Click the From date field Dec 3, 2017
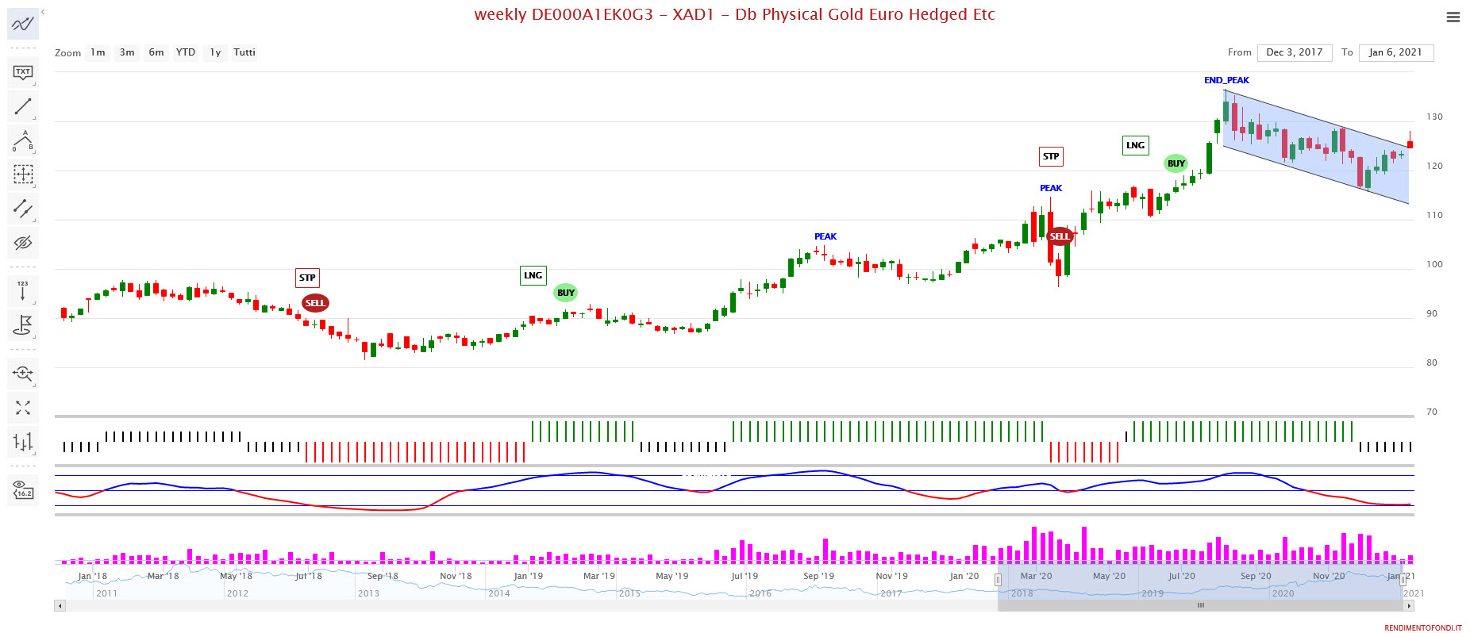The width and height of the screenshot is (1470, 633). click(1294, 52)
